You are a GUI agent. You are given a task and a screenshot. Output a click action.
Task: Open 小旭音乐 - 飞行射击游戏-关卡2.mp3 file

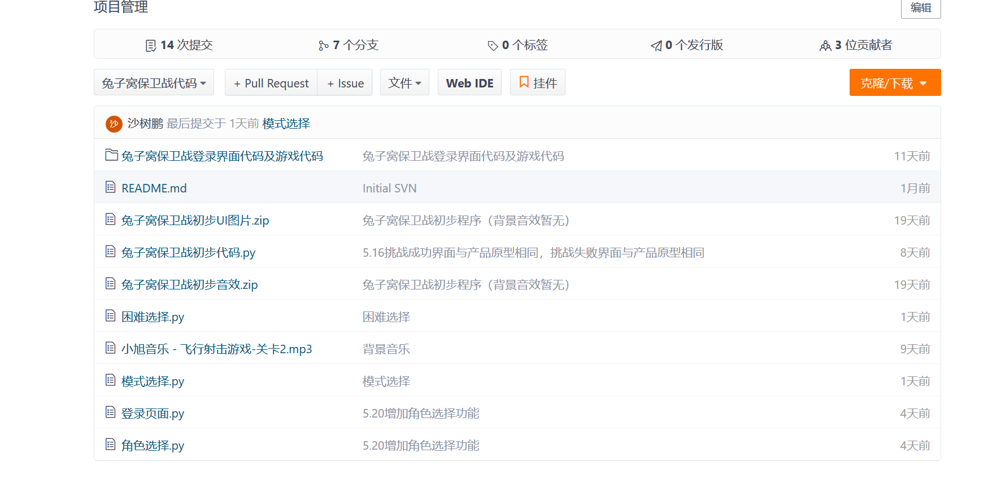tap(217, 349)
